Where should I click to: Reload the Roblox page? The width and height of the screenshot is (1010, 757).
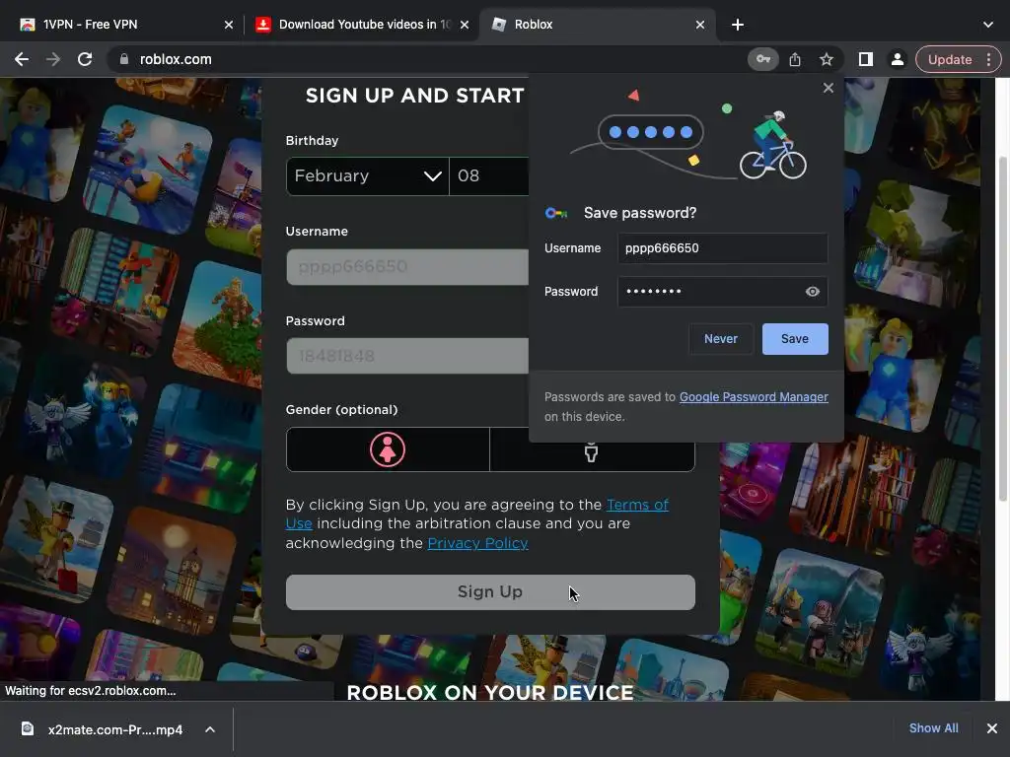85,59
